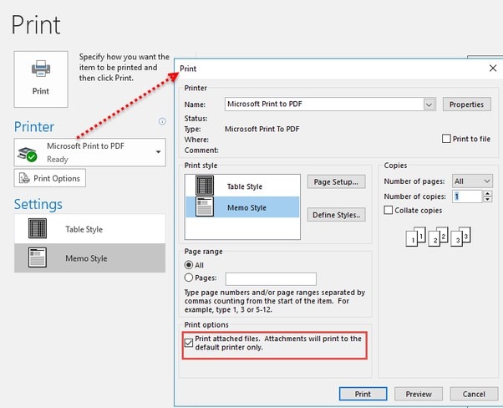Enable the Print to file checkbox
Image resolution: width=503 pixels, height=408 pixels.
[446, 139]
